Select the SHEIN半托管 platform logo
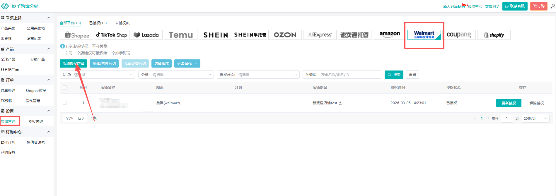The height and width of the screenshot is (196, 556). pyautogui.click(x=250, y=35)
